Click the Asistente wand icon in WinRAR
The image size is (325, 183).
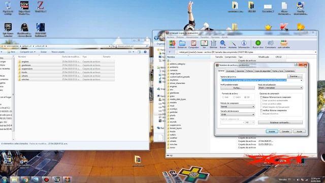tap(233, 44)
